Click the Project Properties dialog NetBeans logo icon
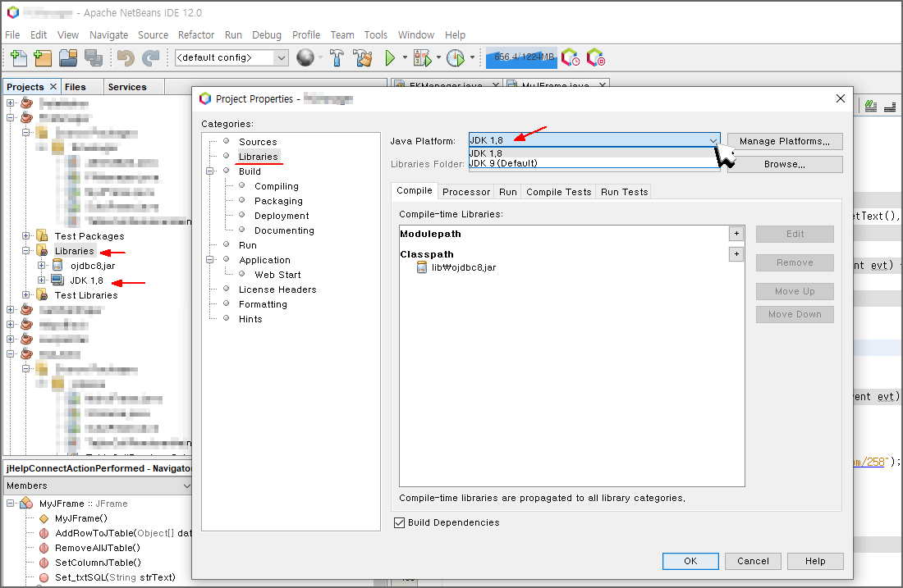The height and width of the screenshot is (588, 903). pyautogui.click(x=205, y=98)
